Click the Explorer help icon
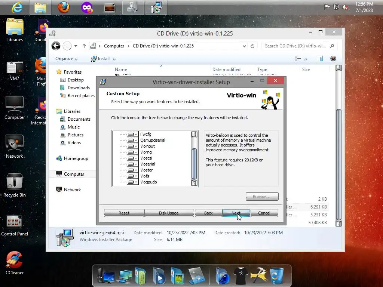Viewport: 383px width, 287px height. (333, 59)
